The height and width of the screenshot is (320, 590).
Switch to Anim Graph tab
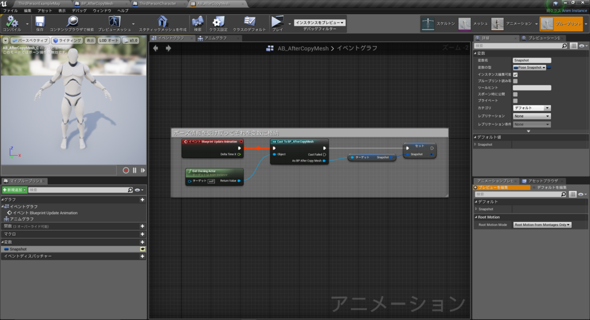(215, 38)
